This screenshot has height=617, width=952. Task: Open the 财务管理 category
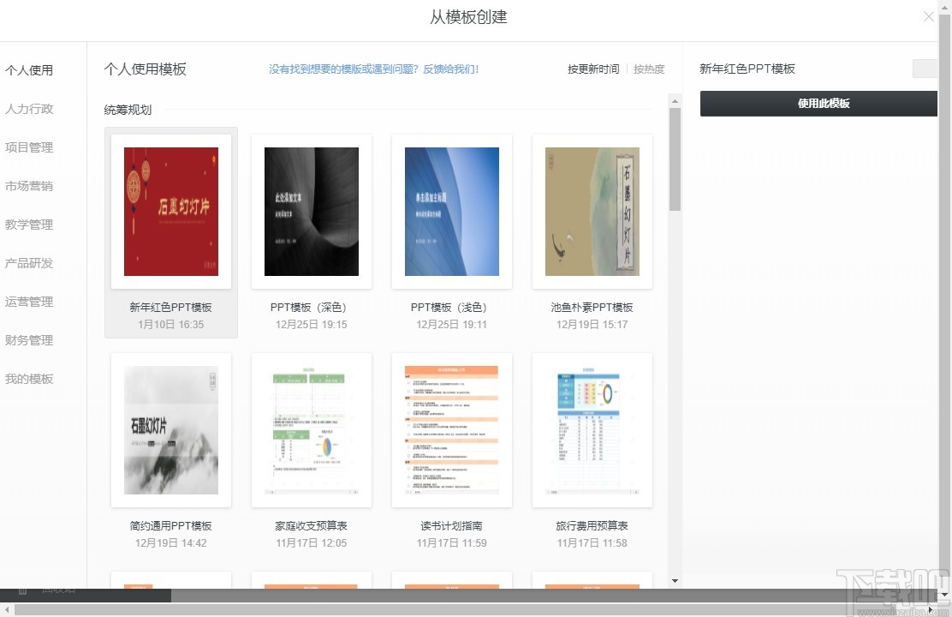tap(29, 340)
